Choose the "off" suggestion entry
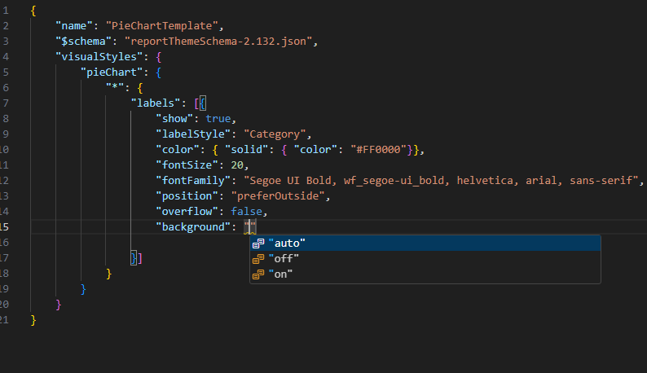 tap(425, 259)
